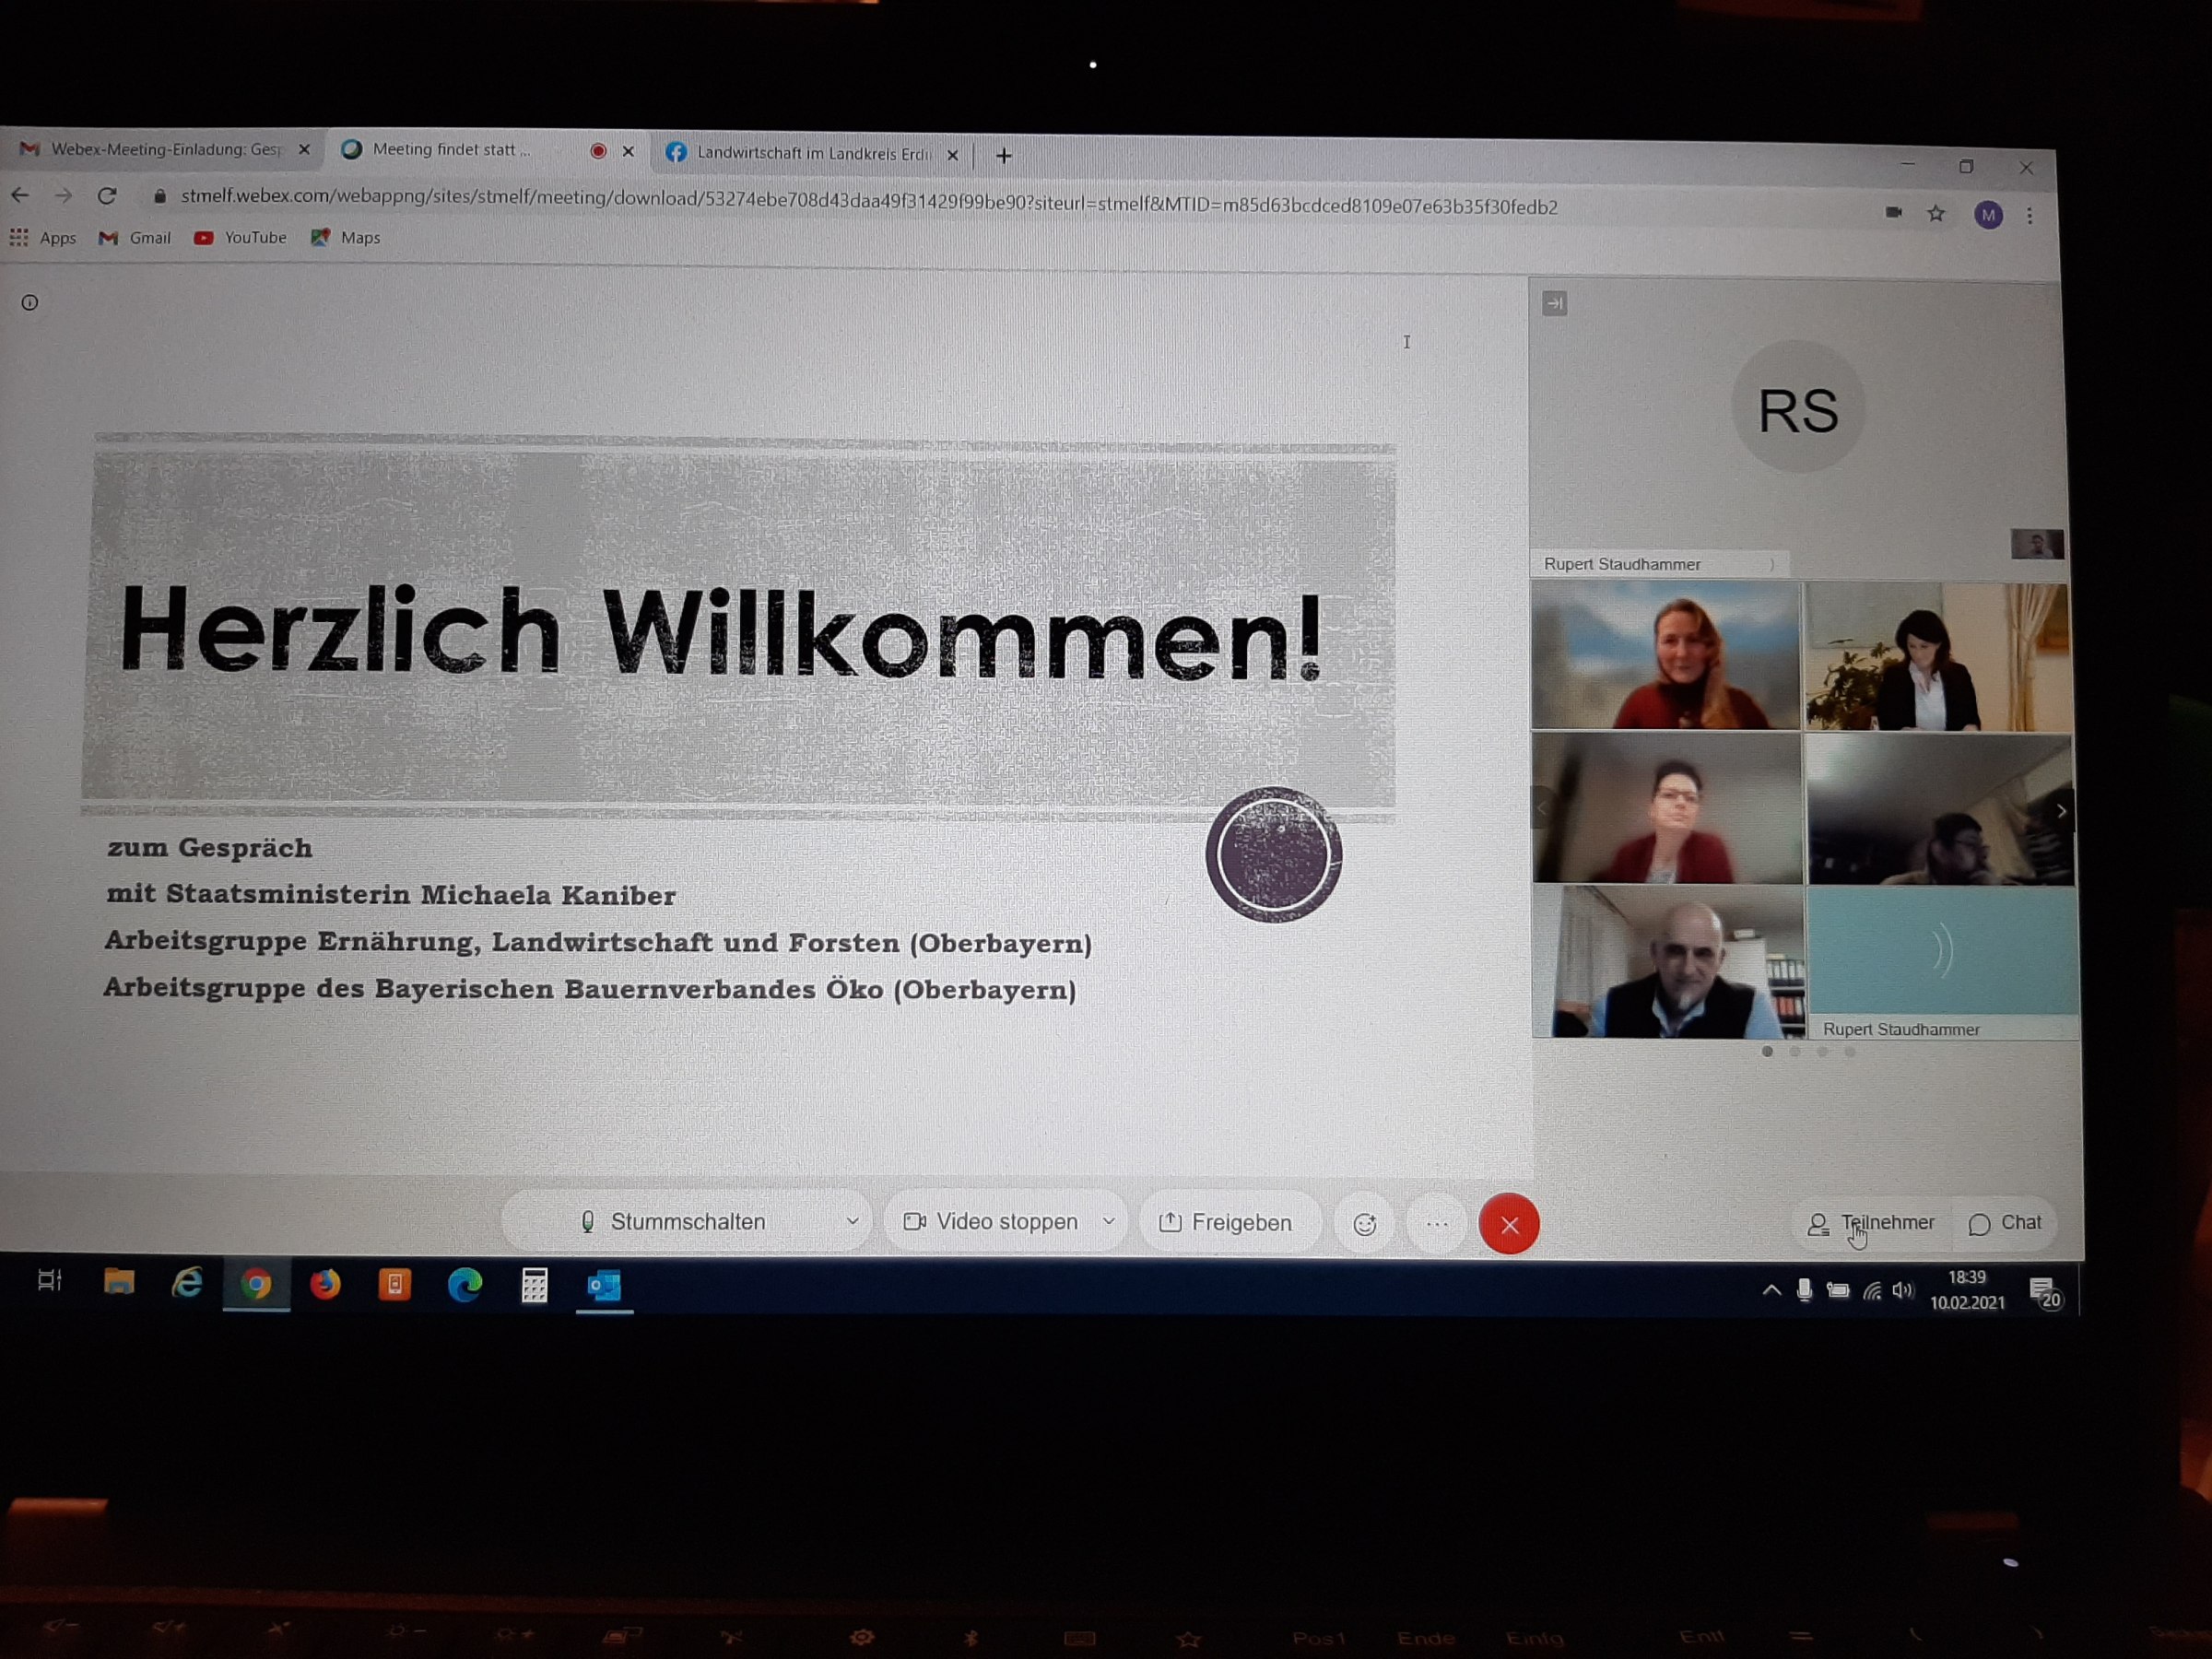Reload the page in Chrome

coord(107,195)
